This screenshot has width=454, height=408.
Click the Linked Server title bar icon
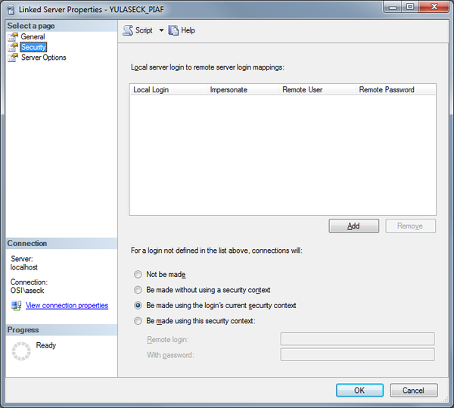(x=11, y=10)
